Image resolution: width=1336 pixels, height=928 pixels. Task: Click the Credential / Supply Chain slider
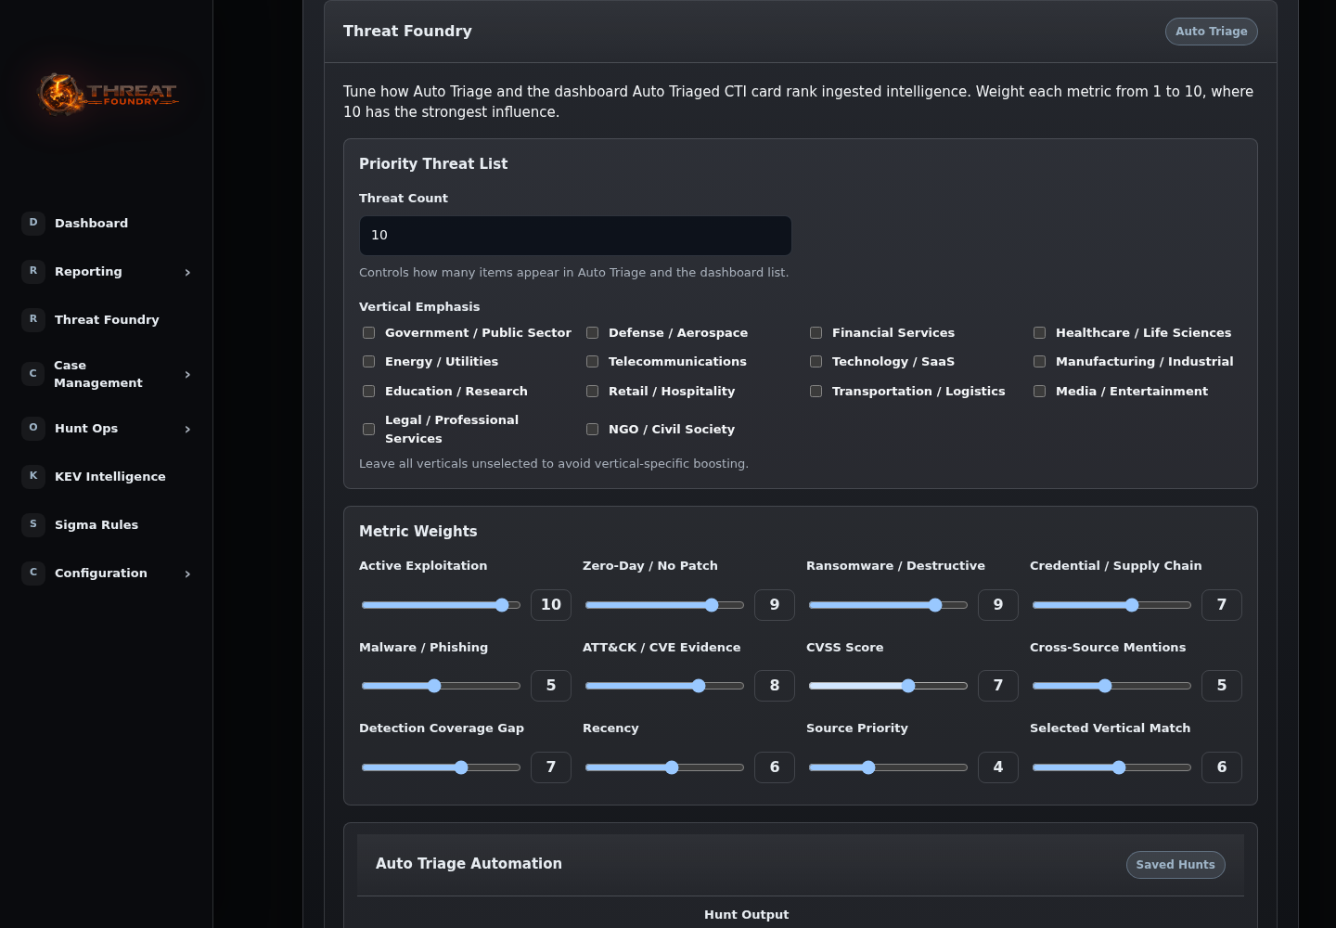click(1111, 605)
